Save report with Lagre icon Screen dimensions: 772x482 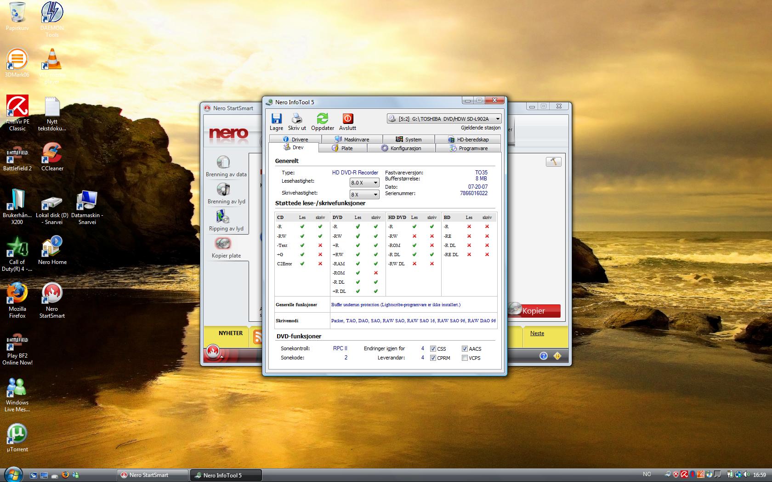276,122
